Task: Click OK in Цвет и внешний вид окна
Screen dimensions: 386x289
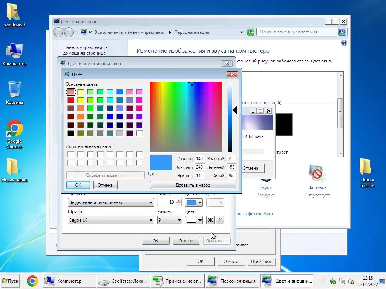Action: click(x=156, y=241)
